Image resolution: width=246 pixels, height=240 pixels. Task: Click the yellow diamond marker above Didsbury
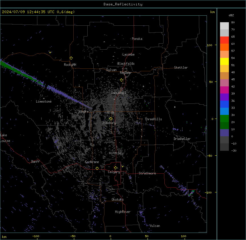111,119
